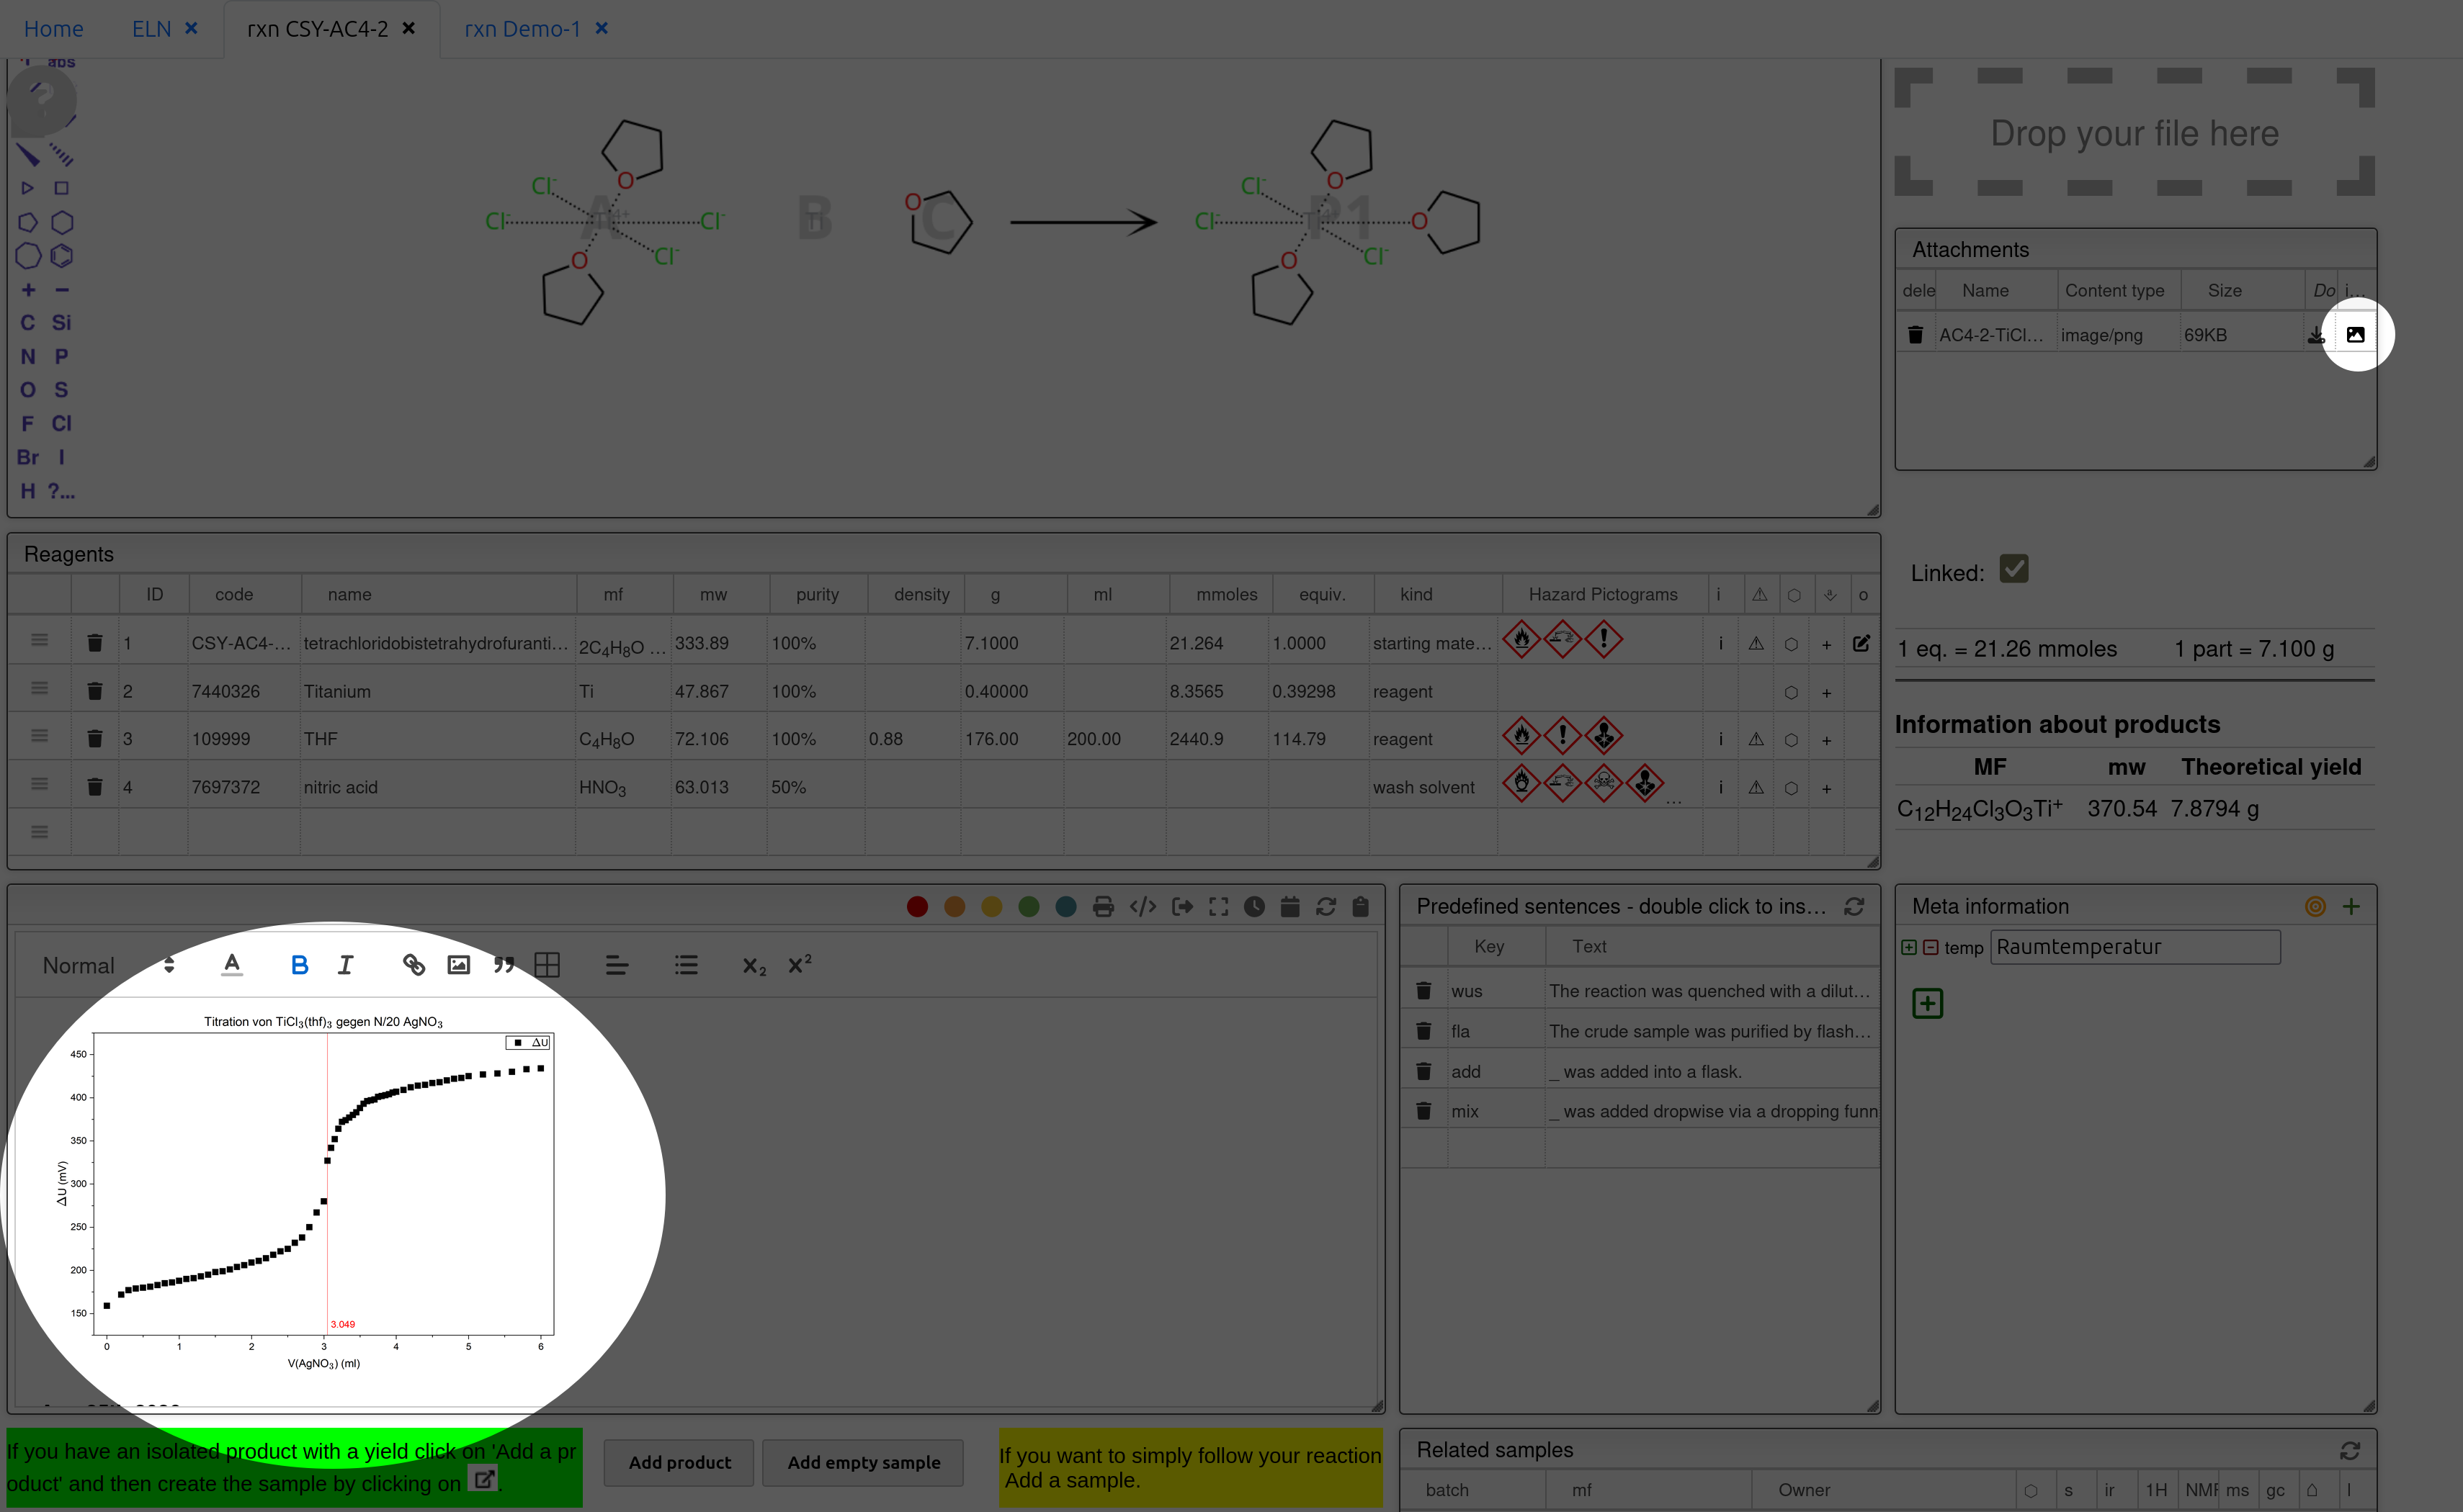Expand temp meta entry with green plus
The height and width of the screenshot is (1512, 2463).
pos(1909,948)
